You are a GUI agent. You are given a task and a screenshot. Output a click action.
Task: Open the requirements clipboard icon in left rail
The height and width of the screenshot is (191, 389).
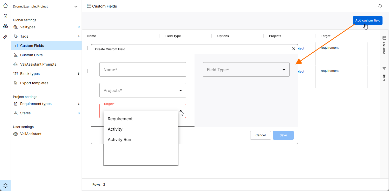(5, 16)
